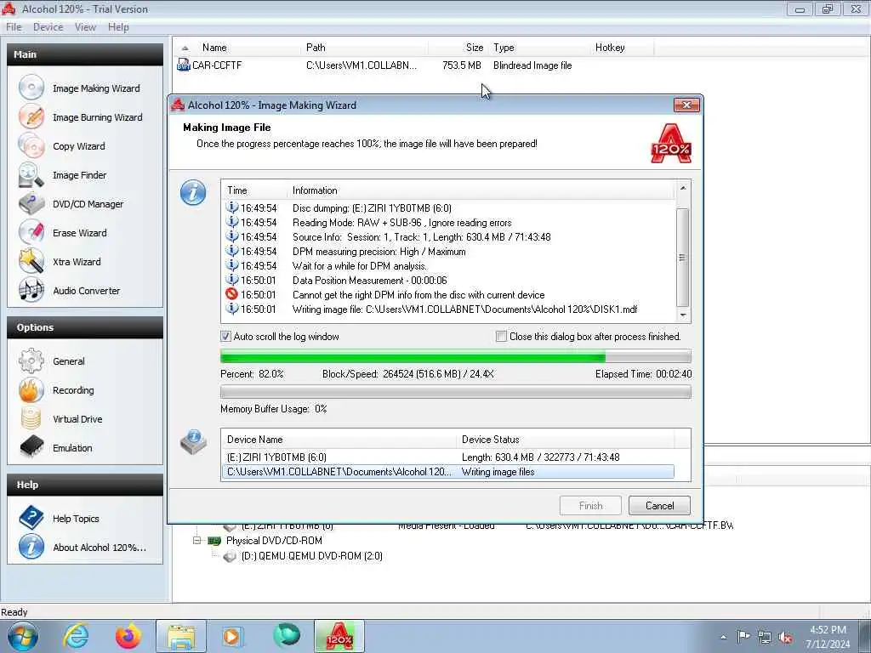Open the Device menu

48,27
